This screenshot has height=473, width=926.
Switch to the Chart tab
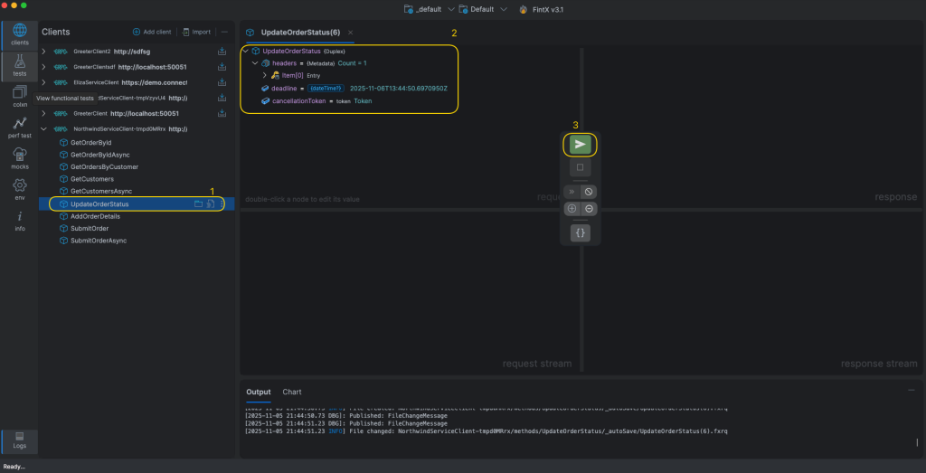click(x=292, y=392)
